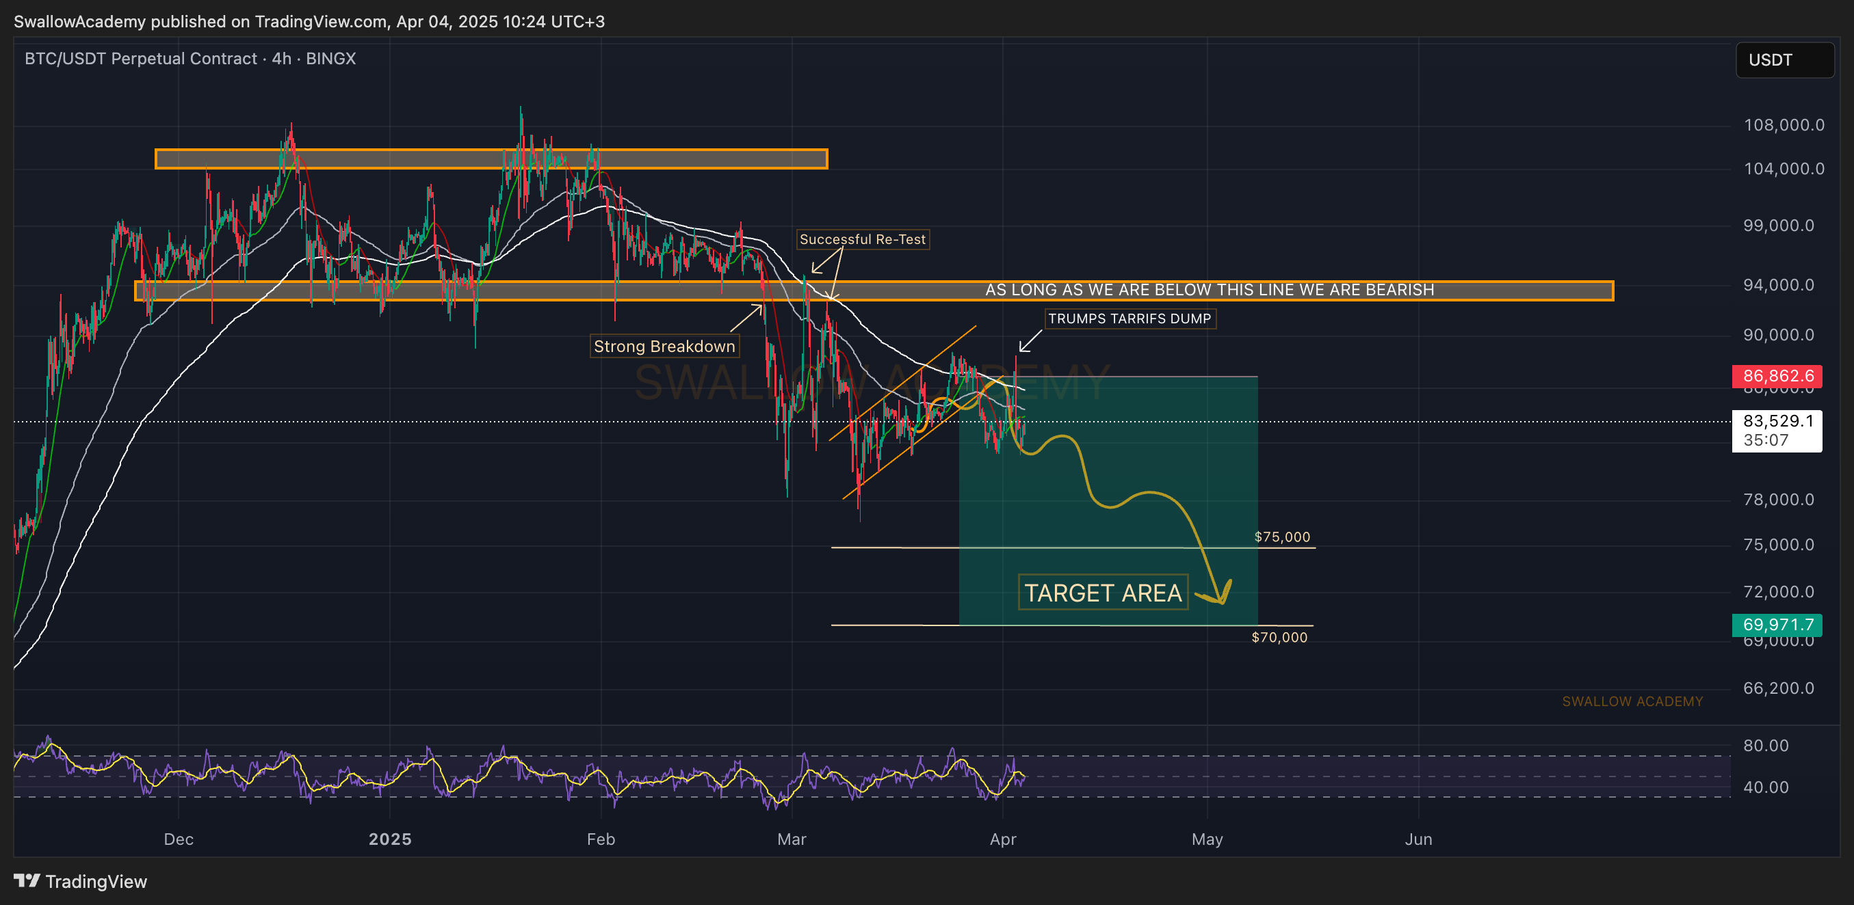The height and width of the screenshot is (905, 1854).
Task: Click the RSI 80.00 axis label
Action: click(x=1766, y=746)
